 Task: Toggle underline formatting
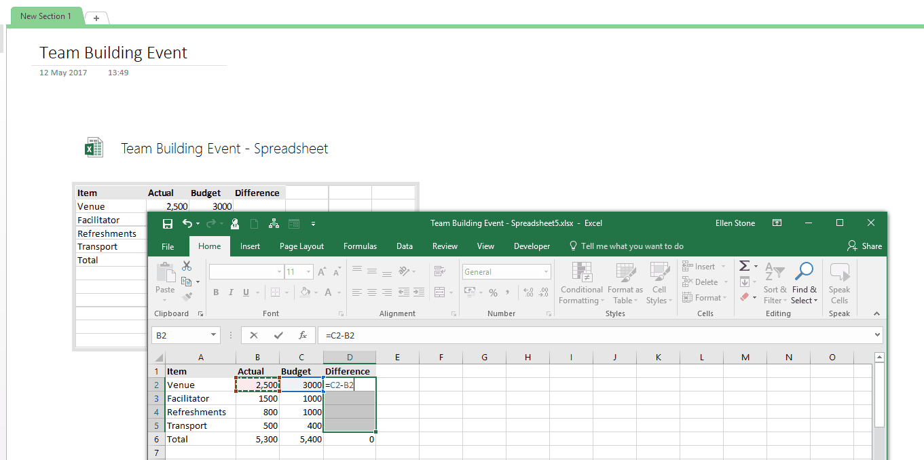tap(245, 292)
